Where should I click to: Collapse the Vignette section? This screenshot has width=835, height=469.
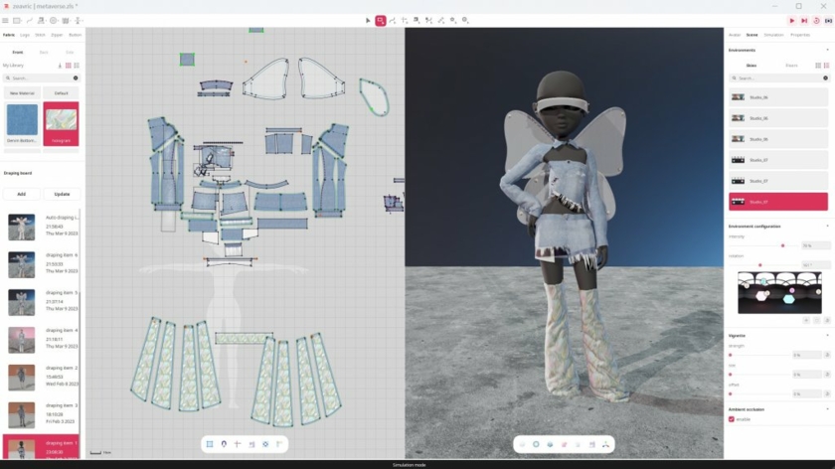click(826, 336)
